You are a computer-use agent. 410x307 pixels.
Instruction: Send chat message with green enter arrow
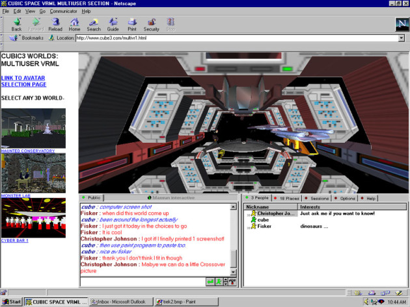pos(210,282)
